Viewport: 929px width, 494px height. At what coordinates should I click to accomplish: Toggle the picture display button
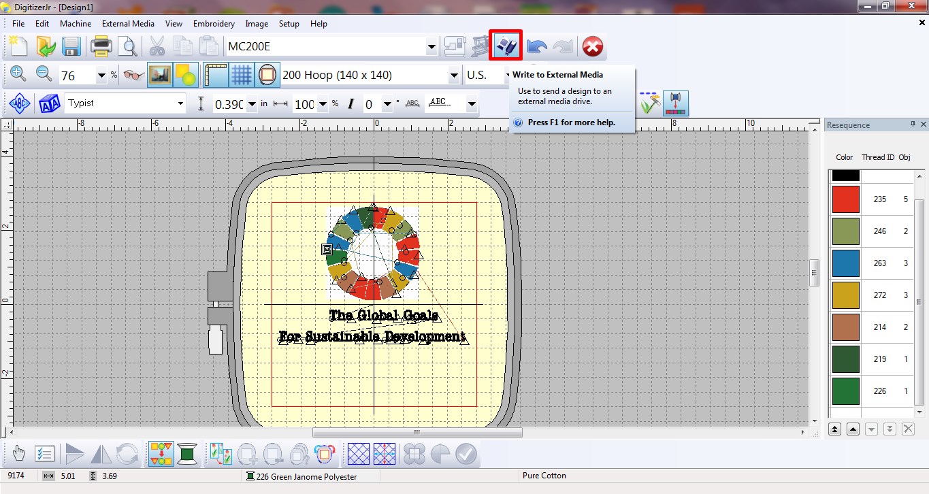click(160, 75)
